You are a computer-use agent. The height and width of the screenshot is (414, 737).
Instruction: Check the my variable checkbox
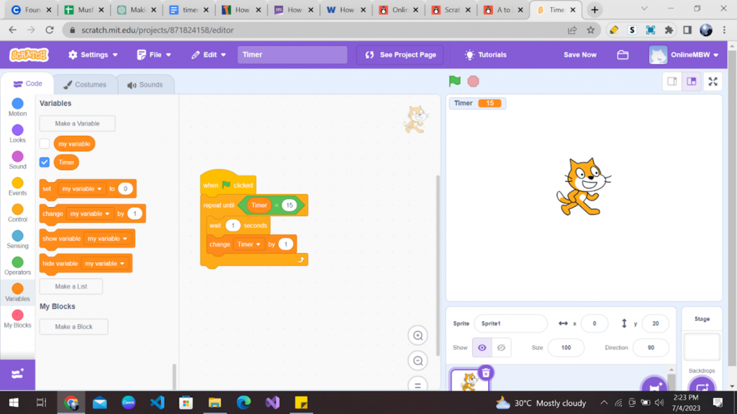coord(44,143)
